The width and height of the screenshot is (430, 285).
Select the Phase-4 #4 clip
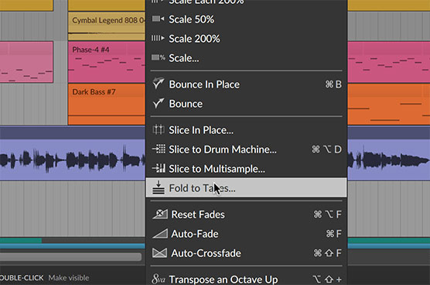[x=107, y=62]
